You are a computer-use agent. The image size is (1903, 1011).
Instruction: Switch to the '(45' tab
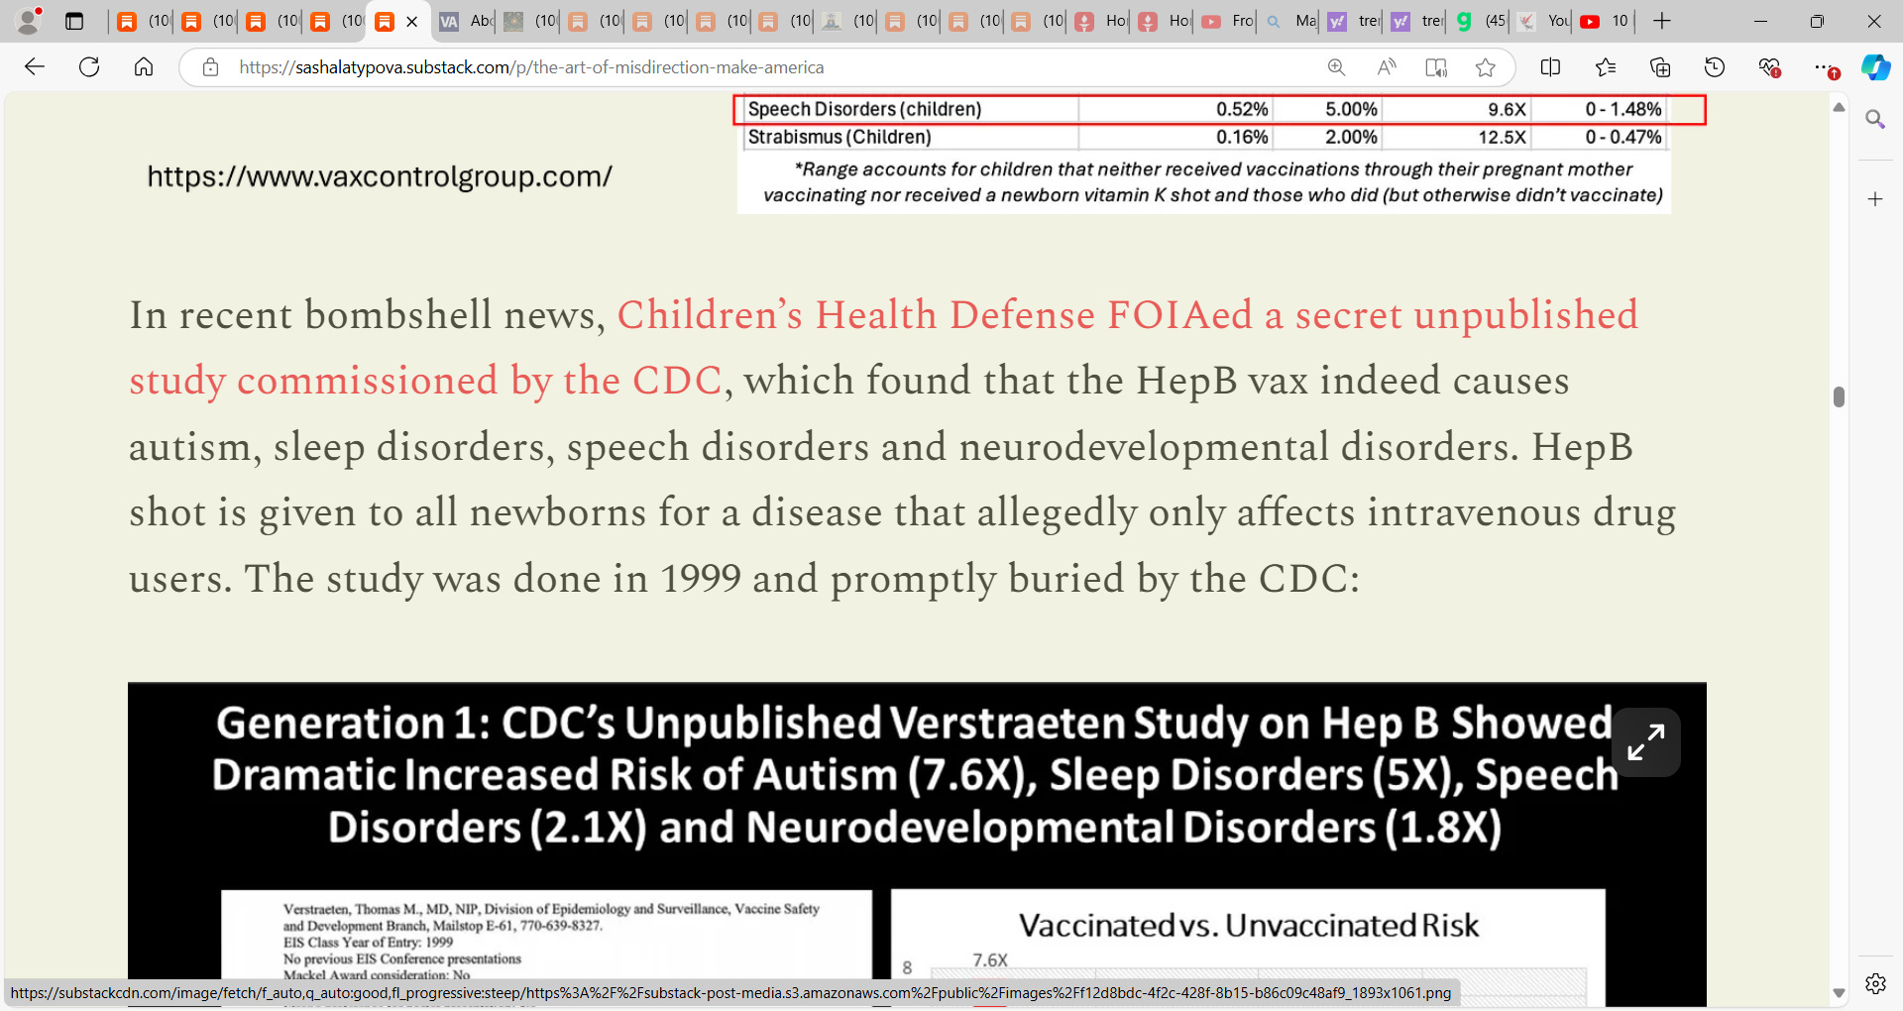click(1481, 21)
